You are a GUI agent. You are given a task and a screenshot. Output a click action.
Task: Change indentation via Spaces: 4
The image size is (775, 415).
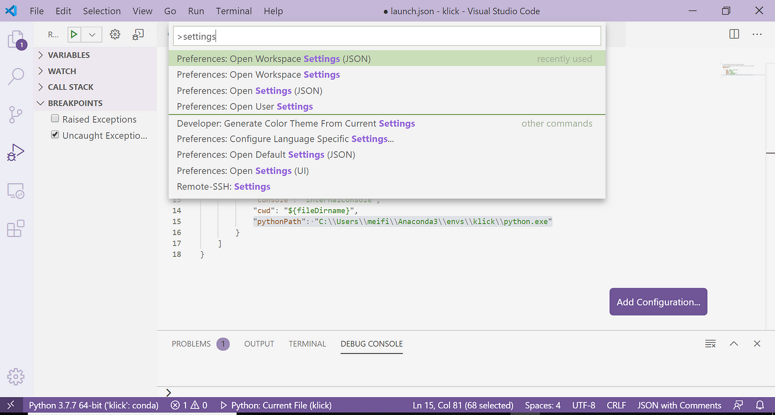(542, 406)
